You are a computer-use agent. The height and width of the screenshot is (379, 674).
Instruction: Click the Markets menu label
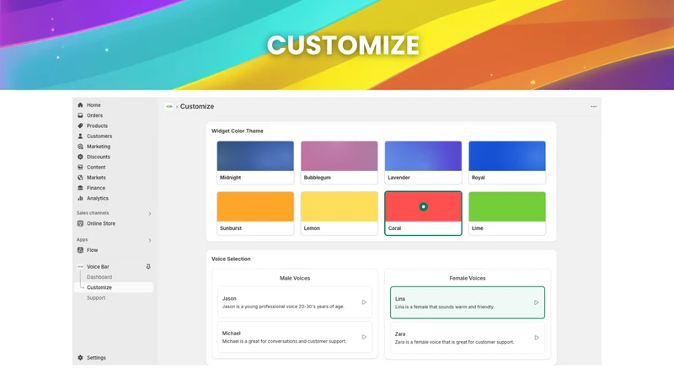tap(96, 178)
